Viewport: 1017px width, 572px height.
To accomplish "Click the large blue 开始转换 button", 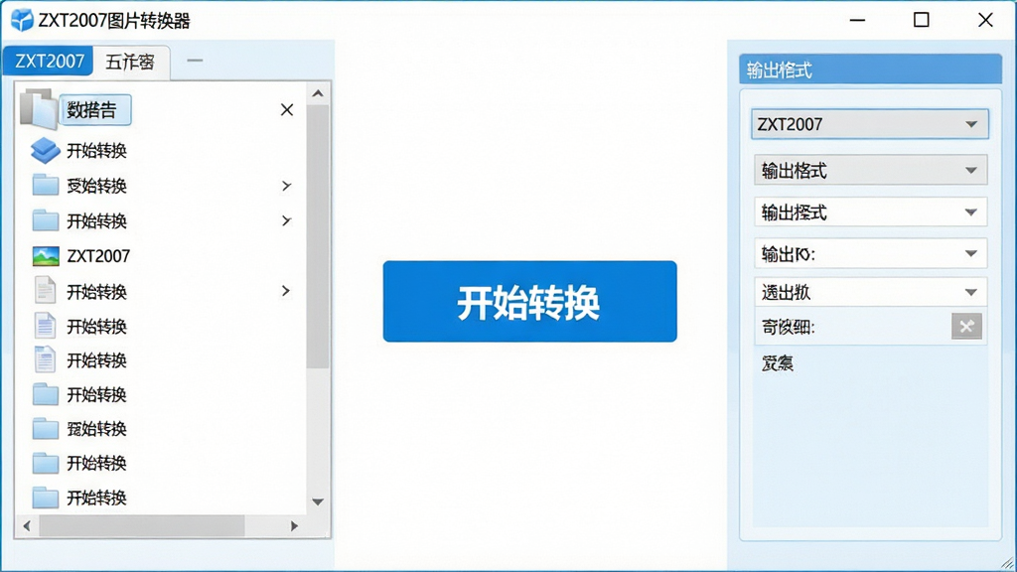I will pos(530,302).
